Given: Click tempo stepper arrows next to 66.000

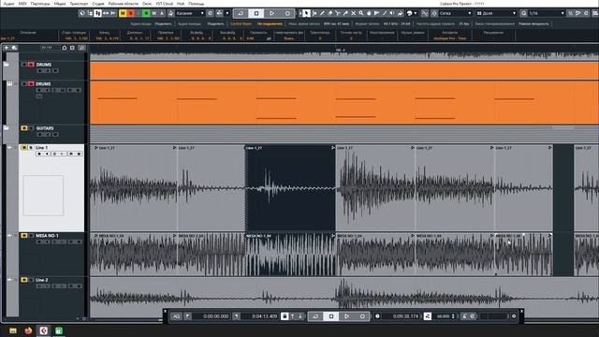Looking at the screenshot, I should pyautogui.click(x=453, y=316).
